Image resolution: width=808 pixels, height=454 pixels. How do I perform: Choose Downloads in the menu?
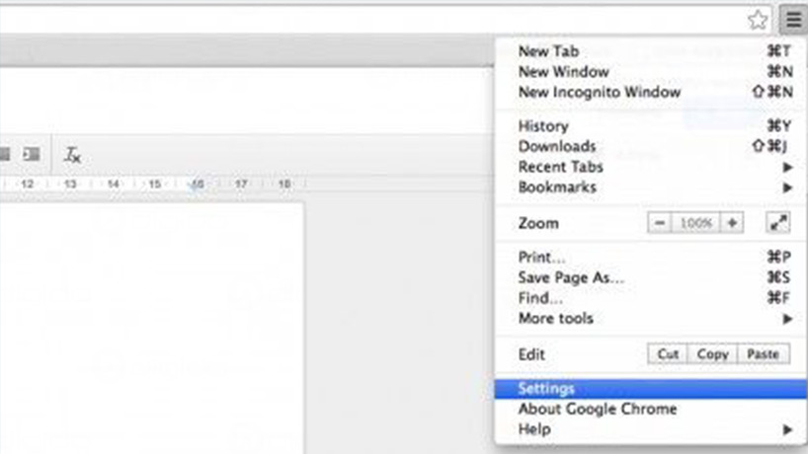click(x=557, y=146)
